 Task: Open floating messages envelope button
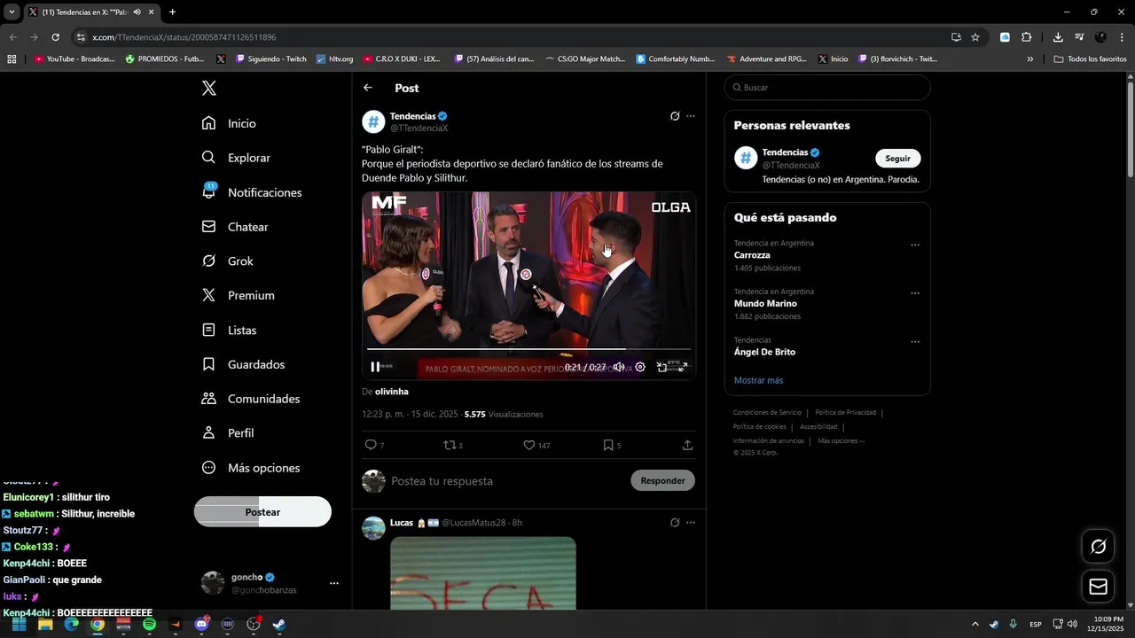[x=1098, y=587]
